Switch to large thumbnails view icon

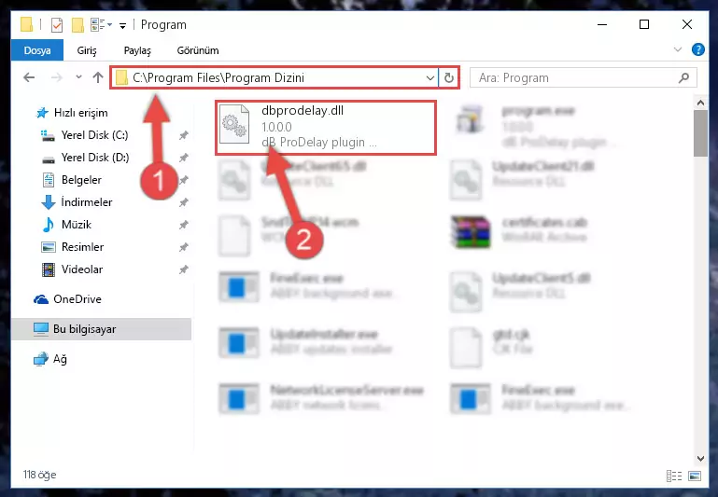[694, 476]
